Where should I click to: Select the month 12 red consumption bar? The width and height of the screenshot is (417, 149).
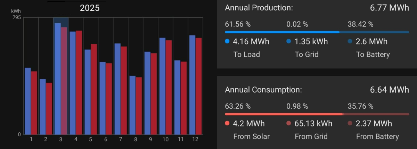[x=199, y=86]
